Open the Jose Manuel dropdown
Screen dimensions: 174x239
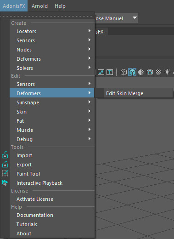[x=116, y=18]
